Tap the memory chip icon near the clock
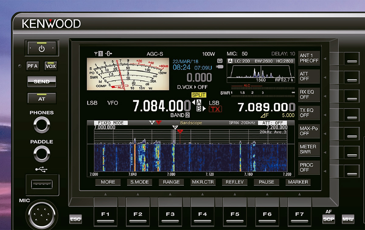365x230 pixels. pyautogui.click(x=220, y=61)
